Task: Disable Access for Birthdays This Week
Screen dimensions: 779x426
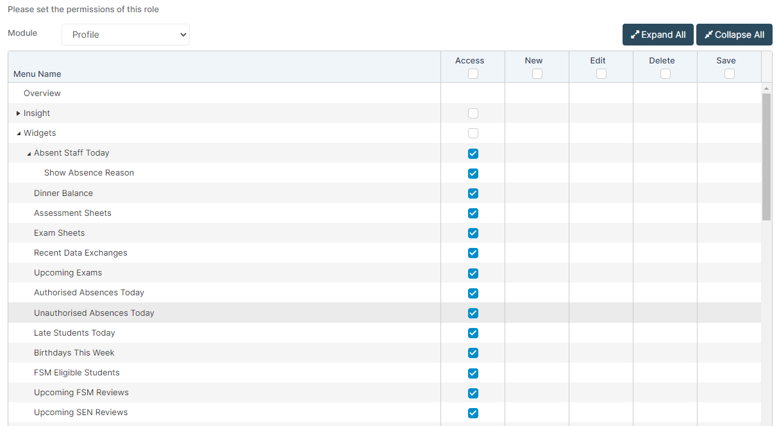Action: click(473, 353)
